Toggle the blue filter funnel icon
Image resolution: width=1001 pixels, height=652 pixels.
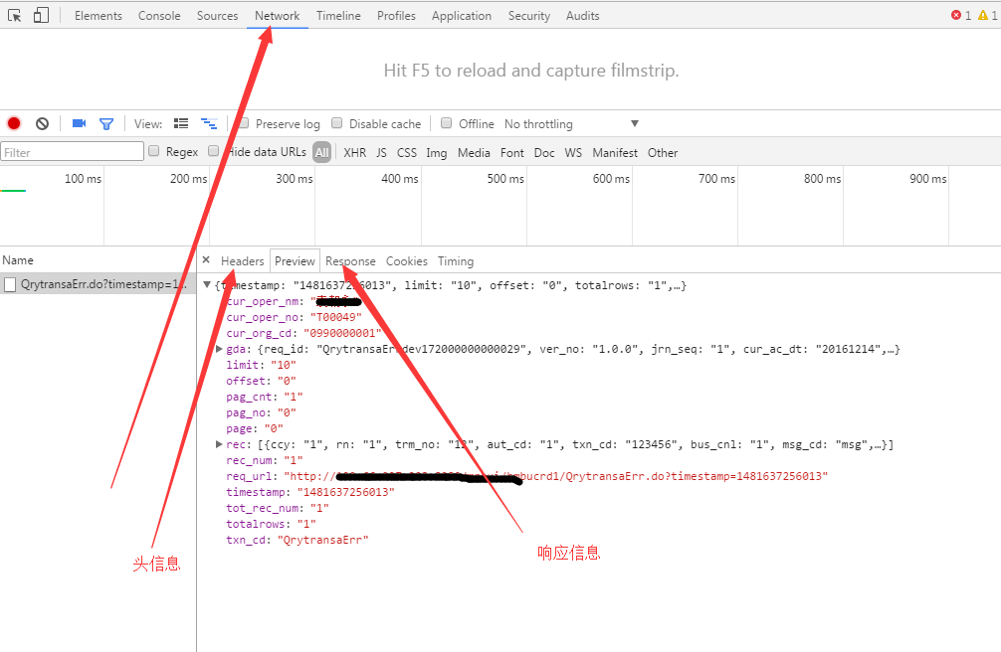point(106,124)
